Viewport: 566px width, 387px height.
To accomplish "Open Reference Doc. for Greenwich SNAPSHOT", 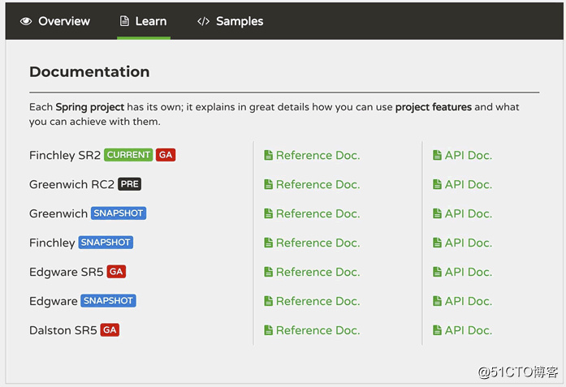I will tap(312, 213).
